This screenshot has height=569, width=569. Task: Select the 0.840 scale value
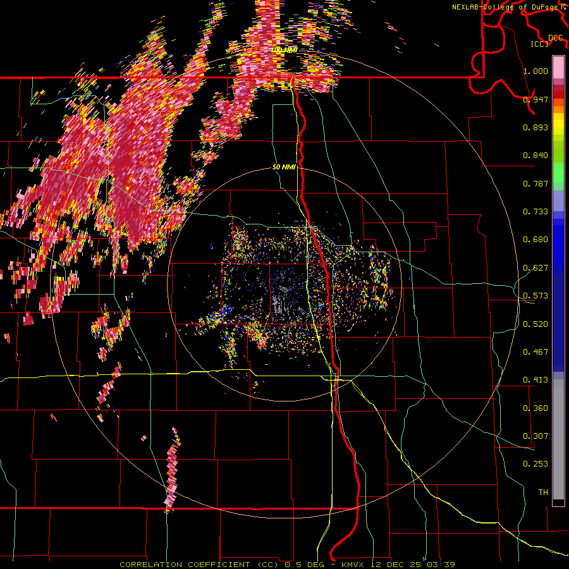535,156
